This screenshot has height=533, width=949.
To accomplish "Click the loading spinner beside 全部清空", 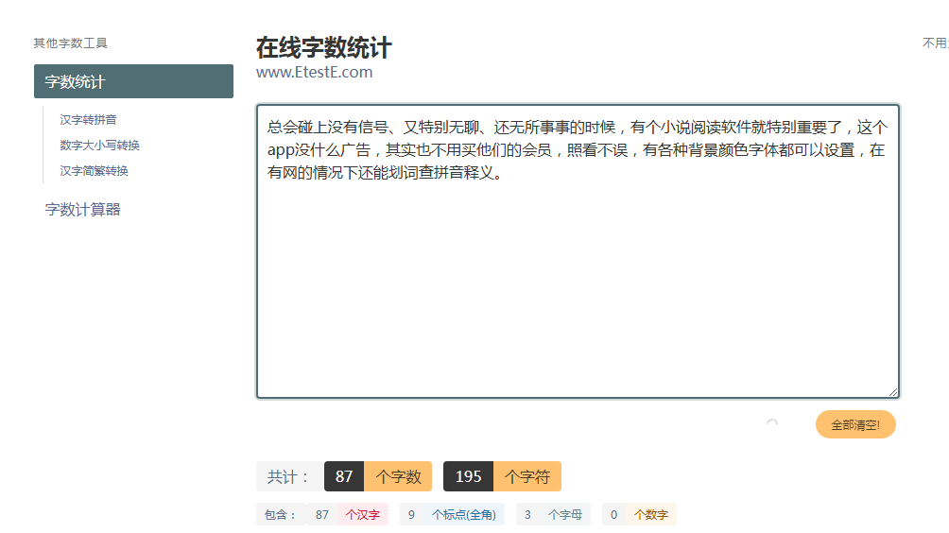I will [771, 422].
